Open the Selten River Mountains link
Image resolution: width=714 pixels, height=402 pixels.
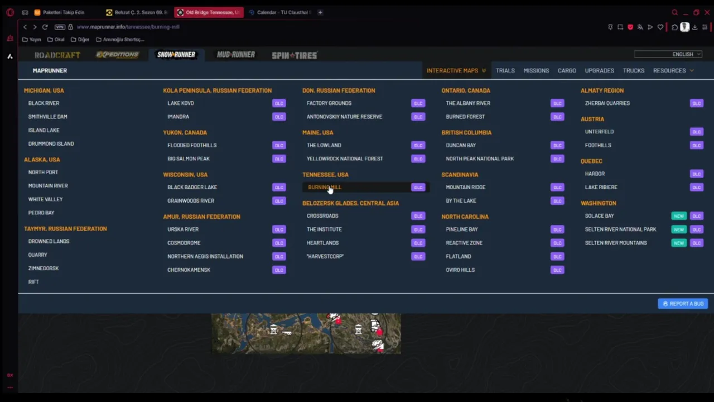[x=616, y=243]
